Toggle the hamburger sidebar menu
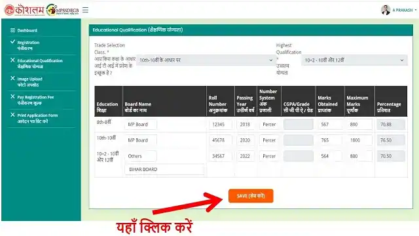 click(x=85, y=10)
